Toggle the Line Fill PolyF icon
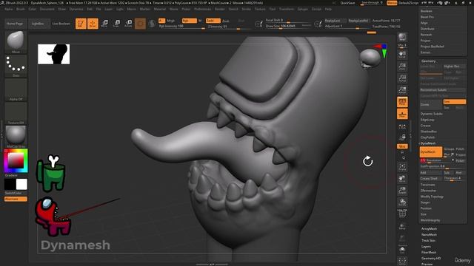This screenshot has height=266, width=474. click(402, 214)
